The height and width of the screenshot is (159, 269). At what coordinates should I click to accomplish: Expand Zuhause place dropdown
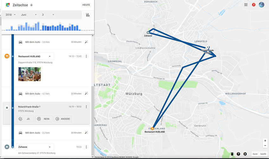(x=35, y=147)
